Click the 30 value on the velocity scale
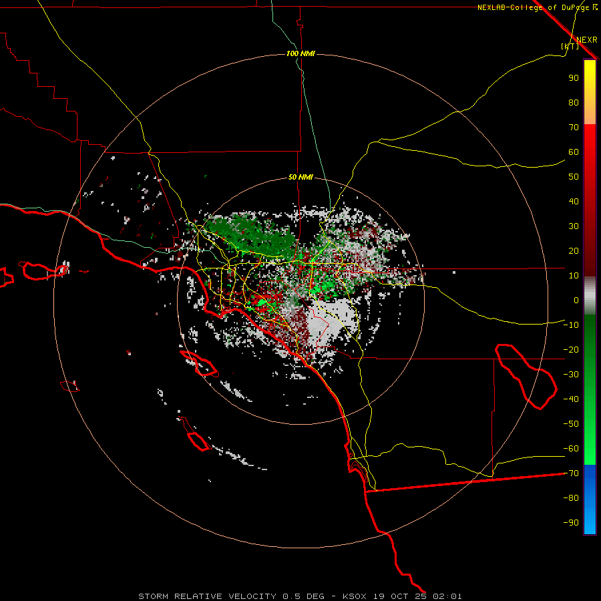The image size is (601, 601). point(574,226)
